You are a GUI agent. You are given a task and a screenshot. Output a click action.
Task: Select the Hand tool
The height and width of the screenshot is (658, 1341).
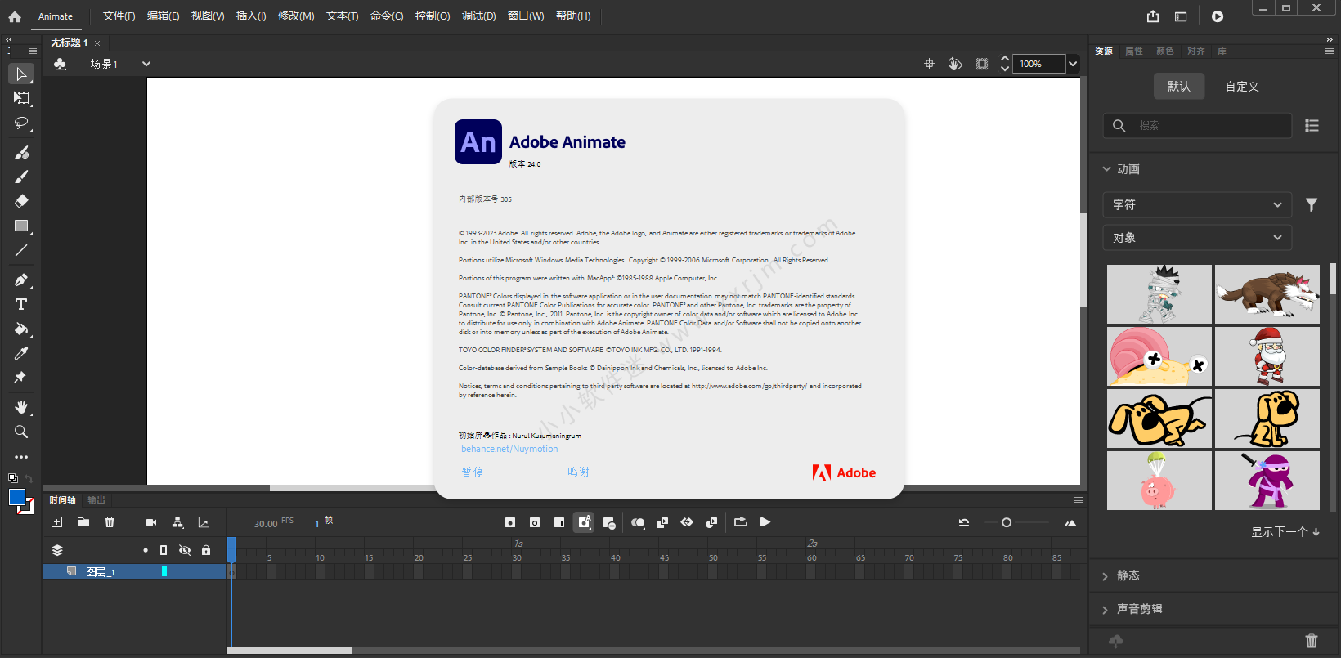coord(21,407)
